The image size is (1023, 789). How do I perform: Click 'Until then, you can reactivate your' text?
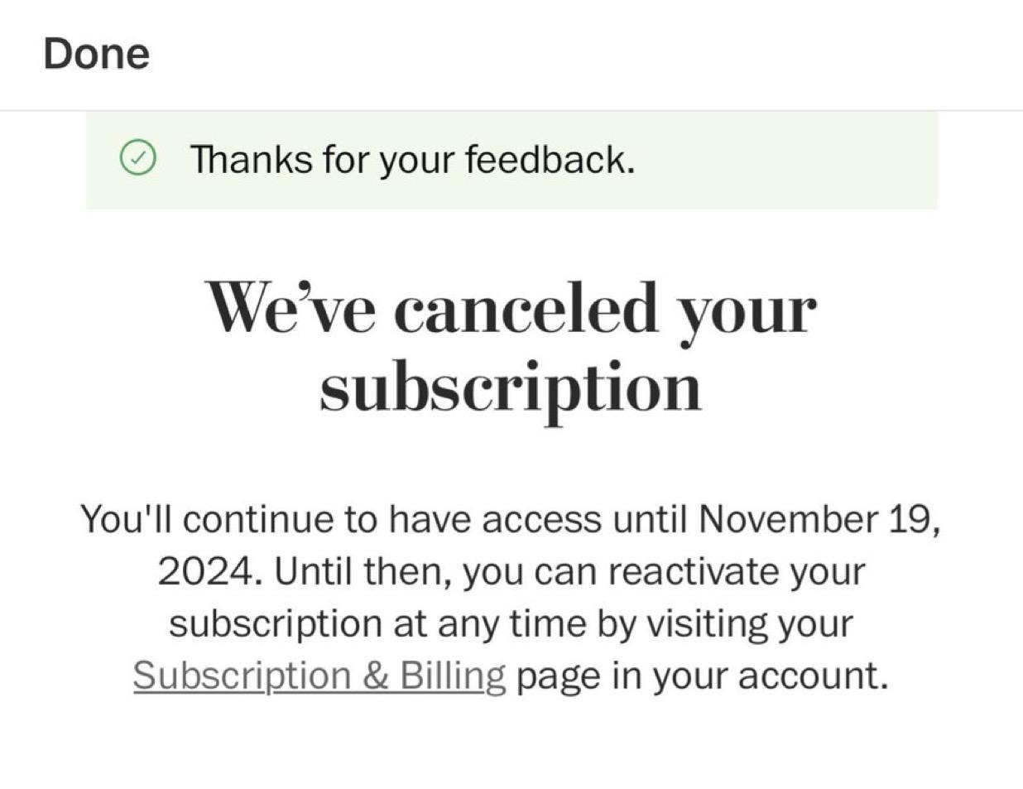pos(570,572)
